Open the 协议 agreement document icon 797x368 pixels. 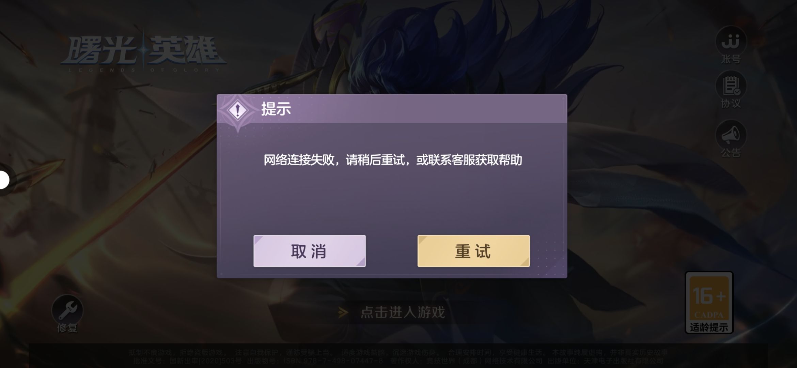point(731,86)
